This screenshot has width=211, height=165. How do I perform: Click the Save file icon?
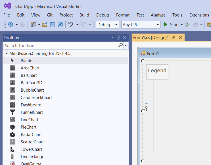53,25
